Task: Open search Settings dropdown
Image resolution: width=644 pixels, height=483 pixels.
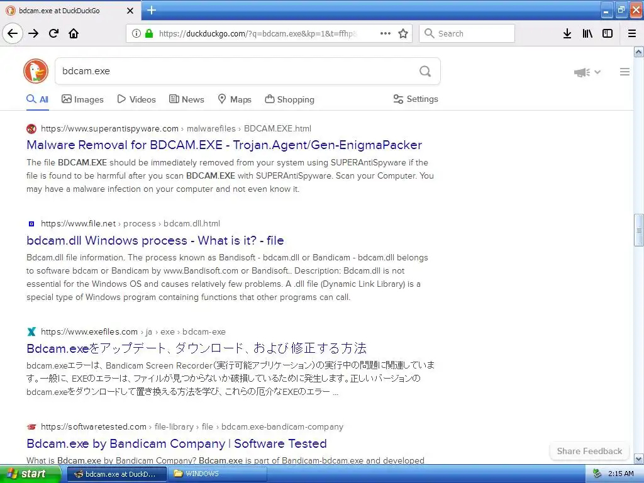Action: [x=416, y=99]
